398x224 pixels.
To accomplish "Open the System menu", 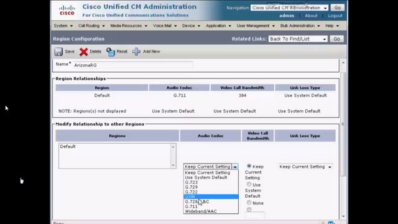I will pyautogui.click(x=63, y=26).
